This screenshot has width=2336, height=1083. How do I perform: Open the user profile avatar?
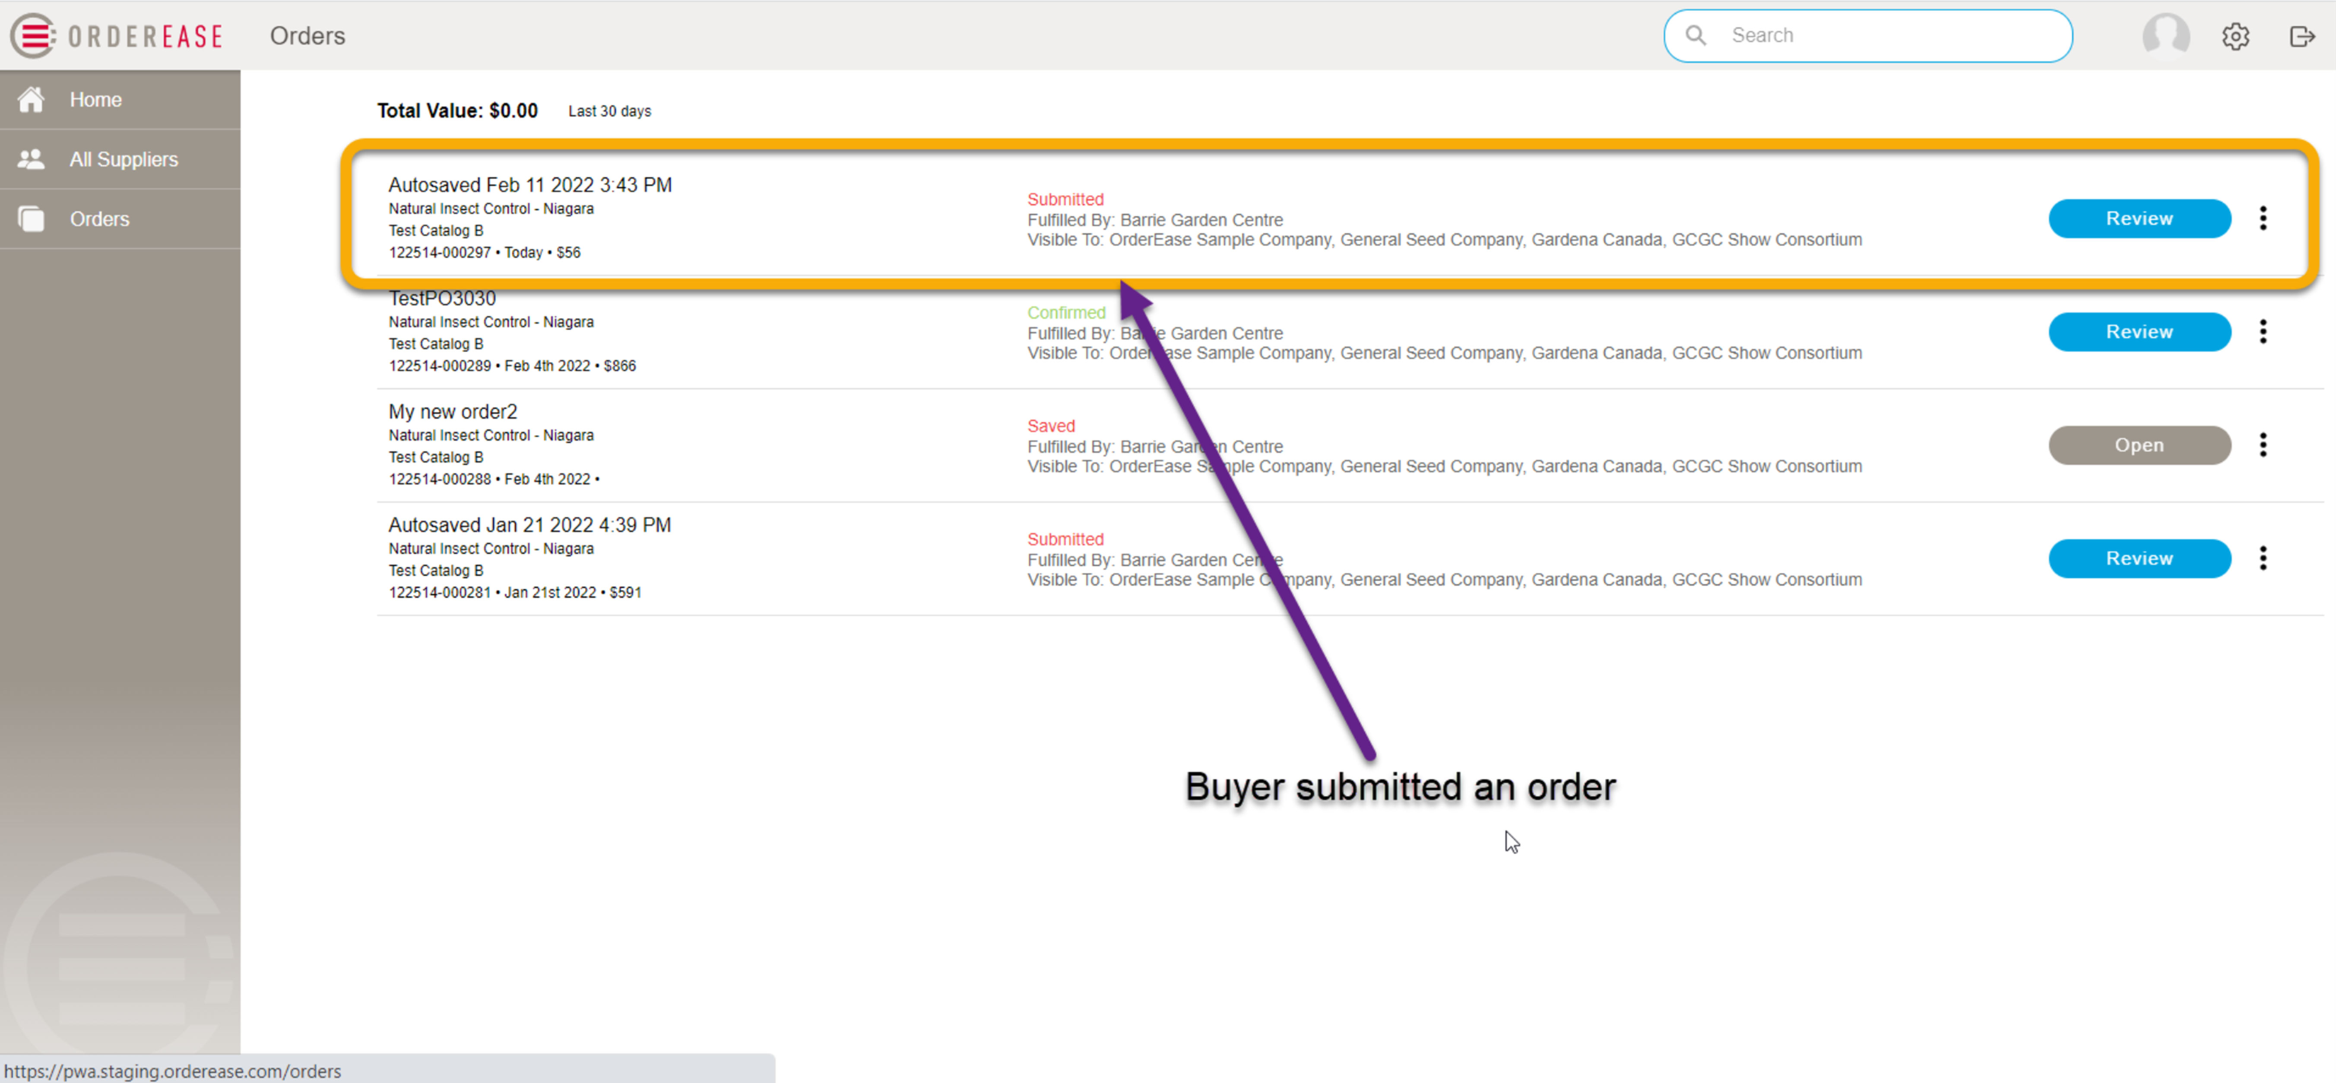tap(2165, 35)
